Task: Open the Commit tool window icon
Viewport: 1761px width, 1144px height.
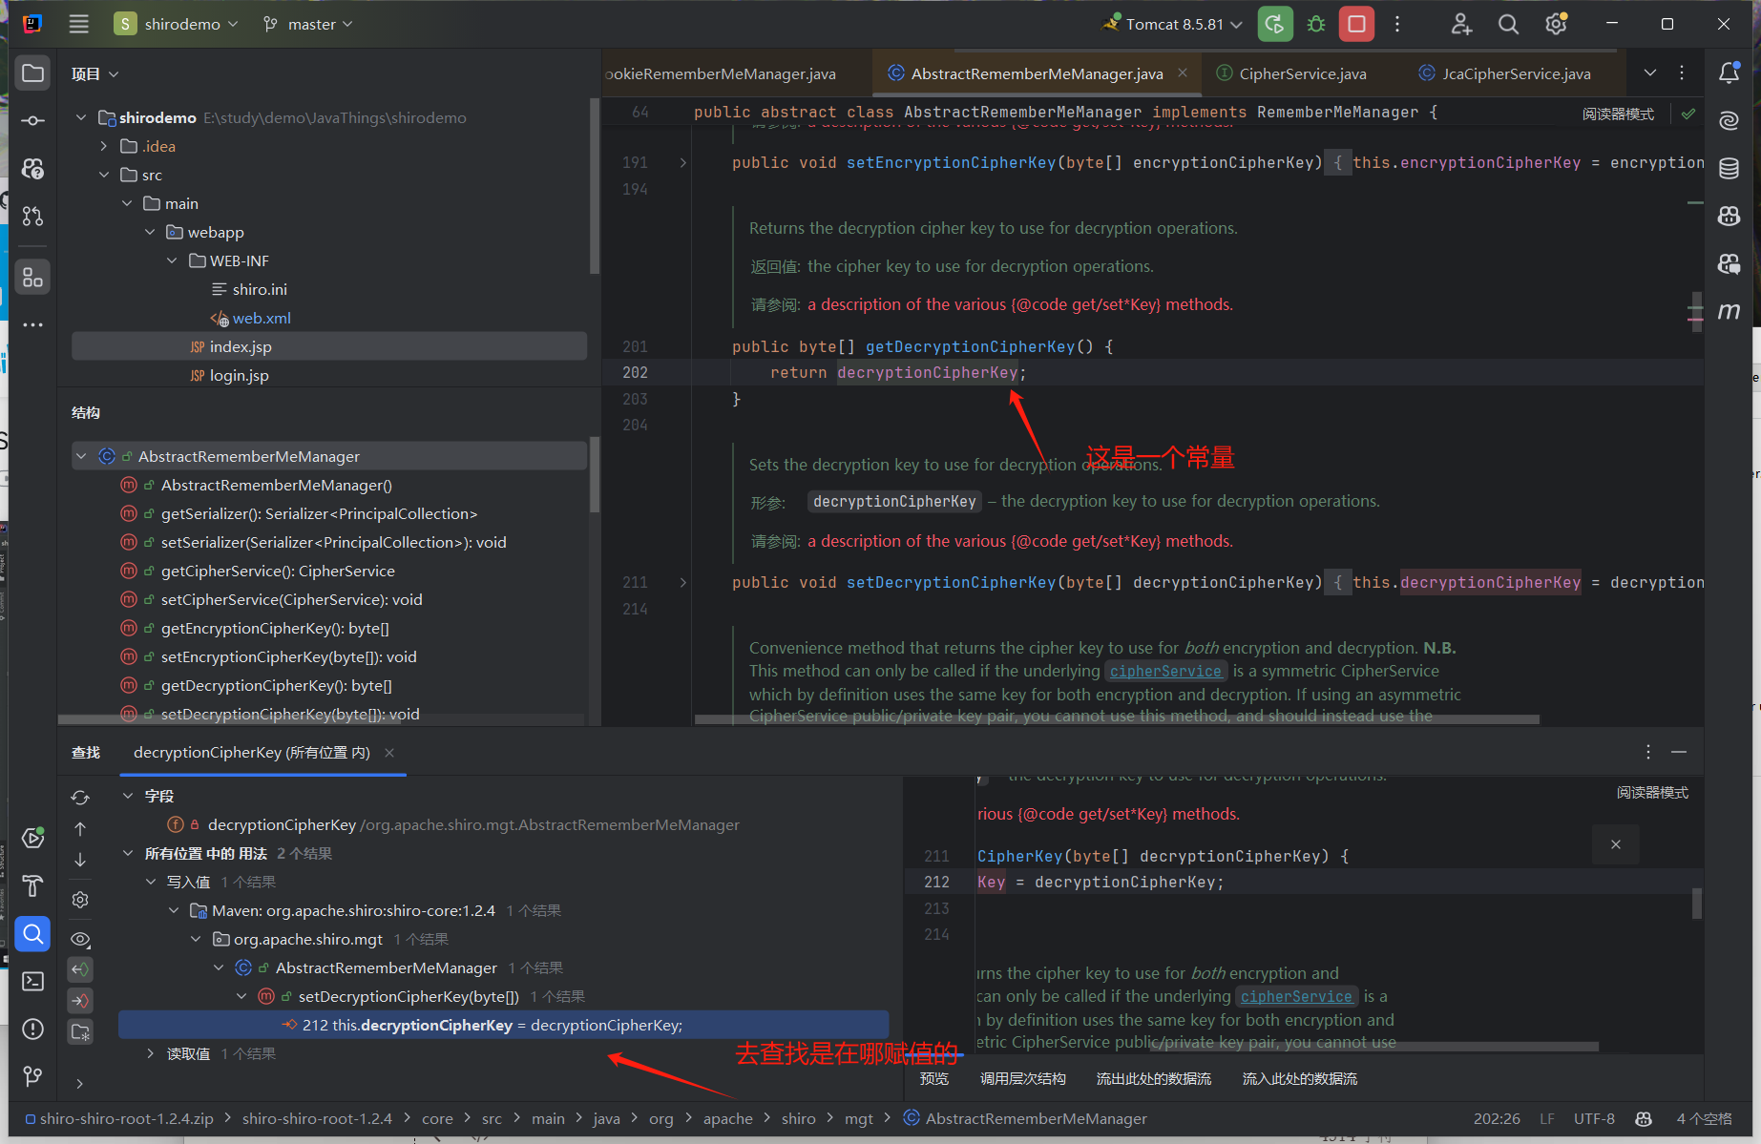Action: coord(32,121)
